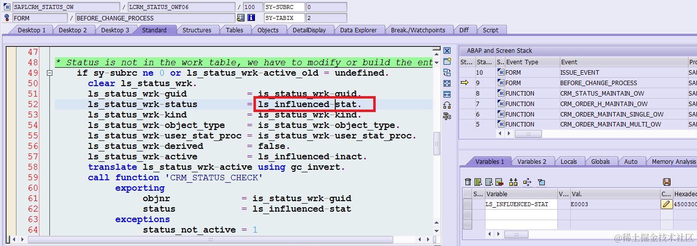Click the first green table-row icon after the trash icon
Screen dimensions: 697x246
click(478, 182)
